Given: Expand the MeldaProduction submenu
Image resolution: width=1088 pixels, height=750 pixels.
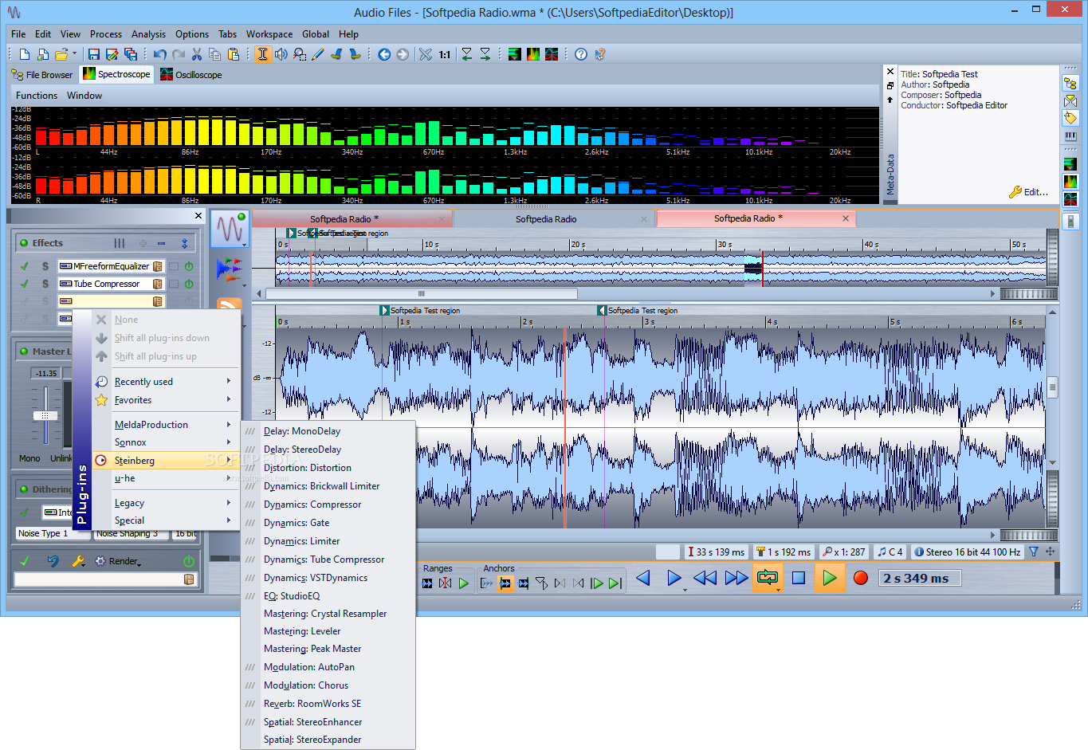Looking at the screenshot, I should [167, 425].
